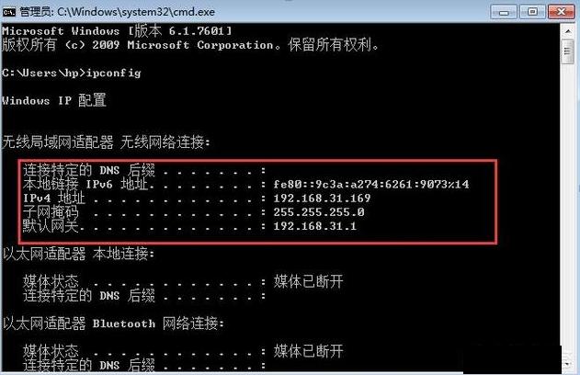The height and width of the screenshot is (375, 580).
Task: Click the Windows IP 配置 heading line
Action: pos(54,100)
